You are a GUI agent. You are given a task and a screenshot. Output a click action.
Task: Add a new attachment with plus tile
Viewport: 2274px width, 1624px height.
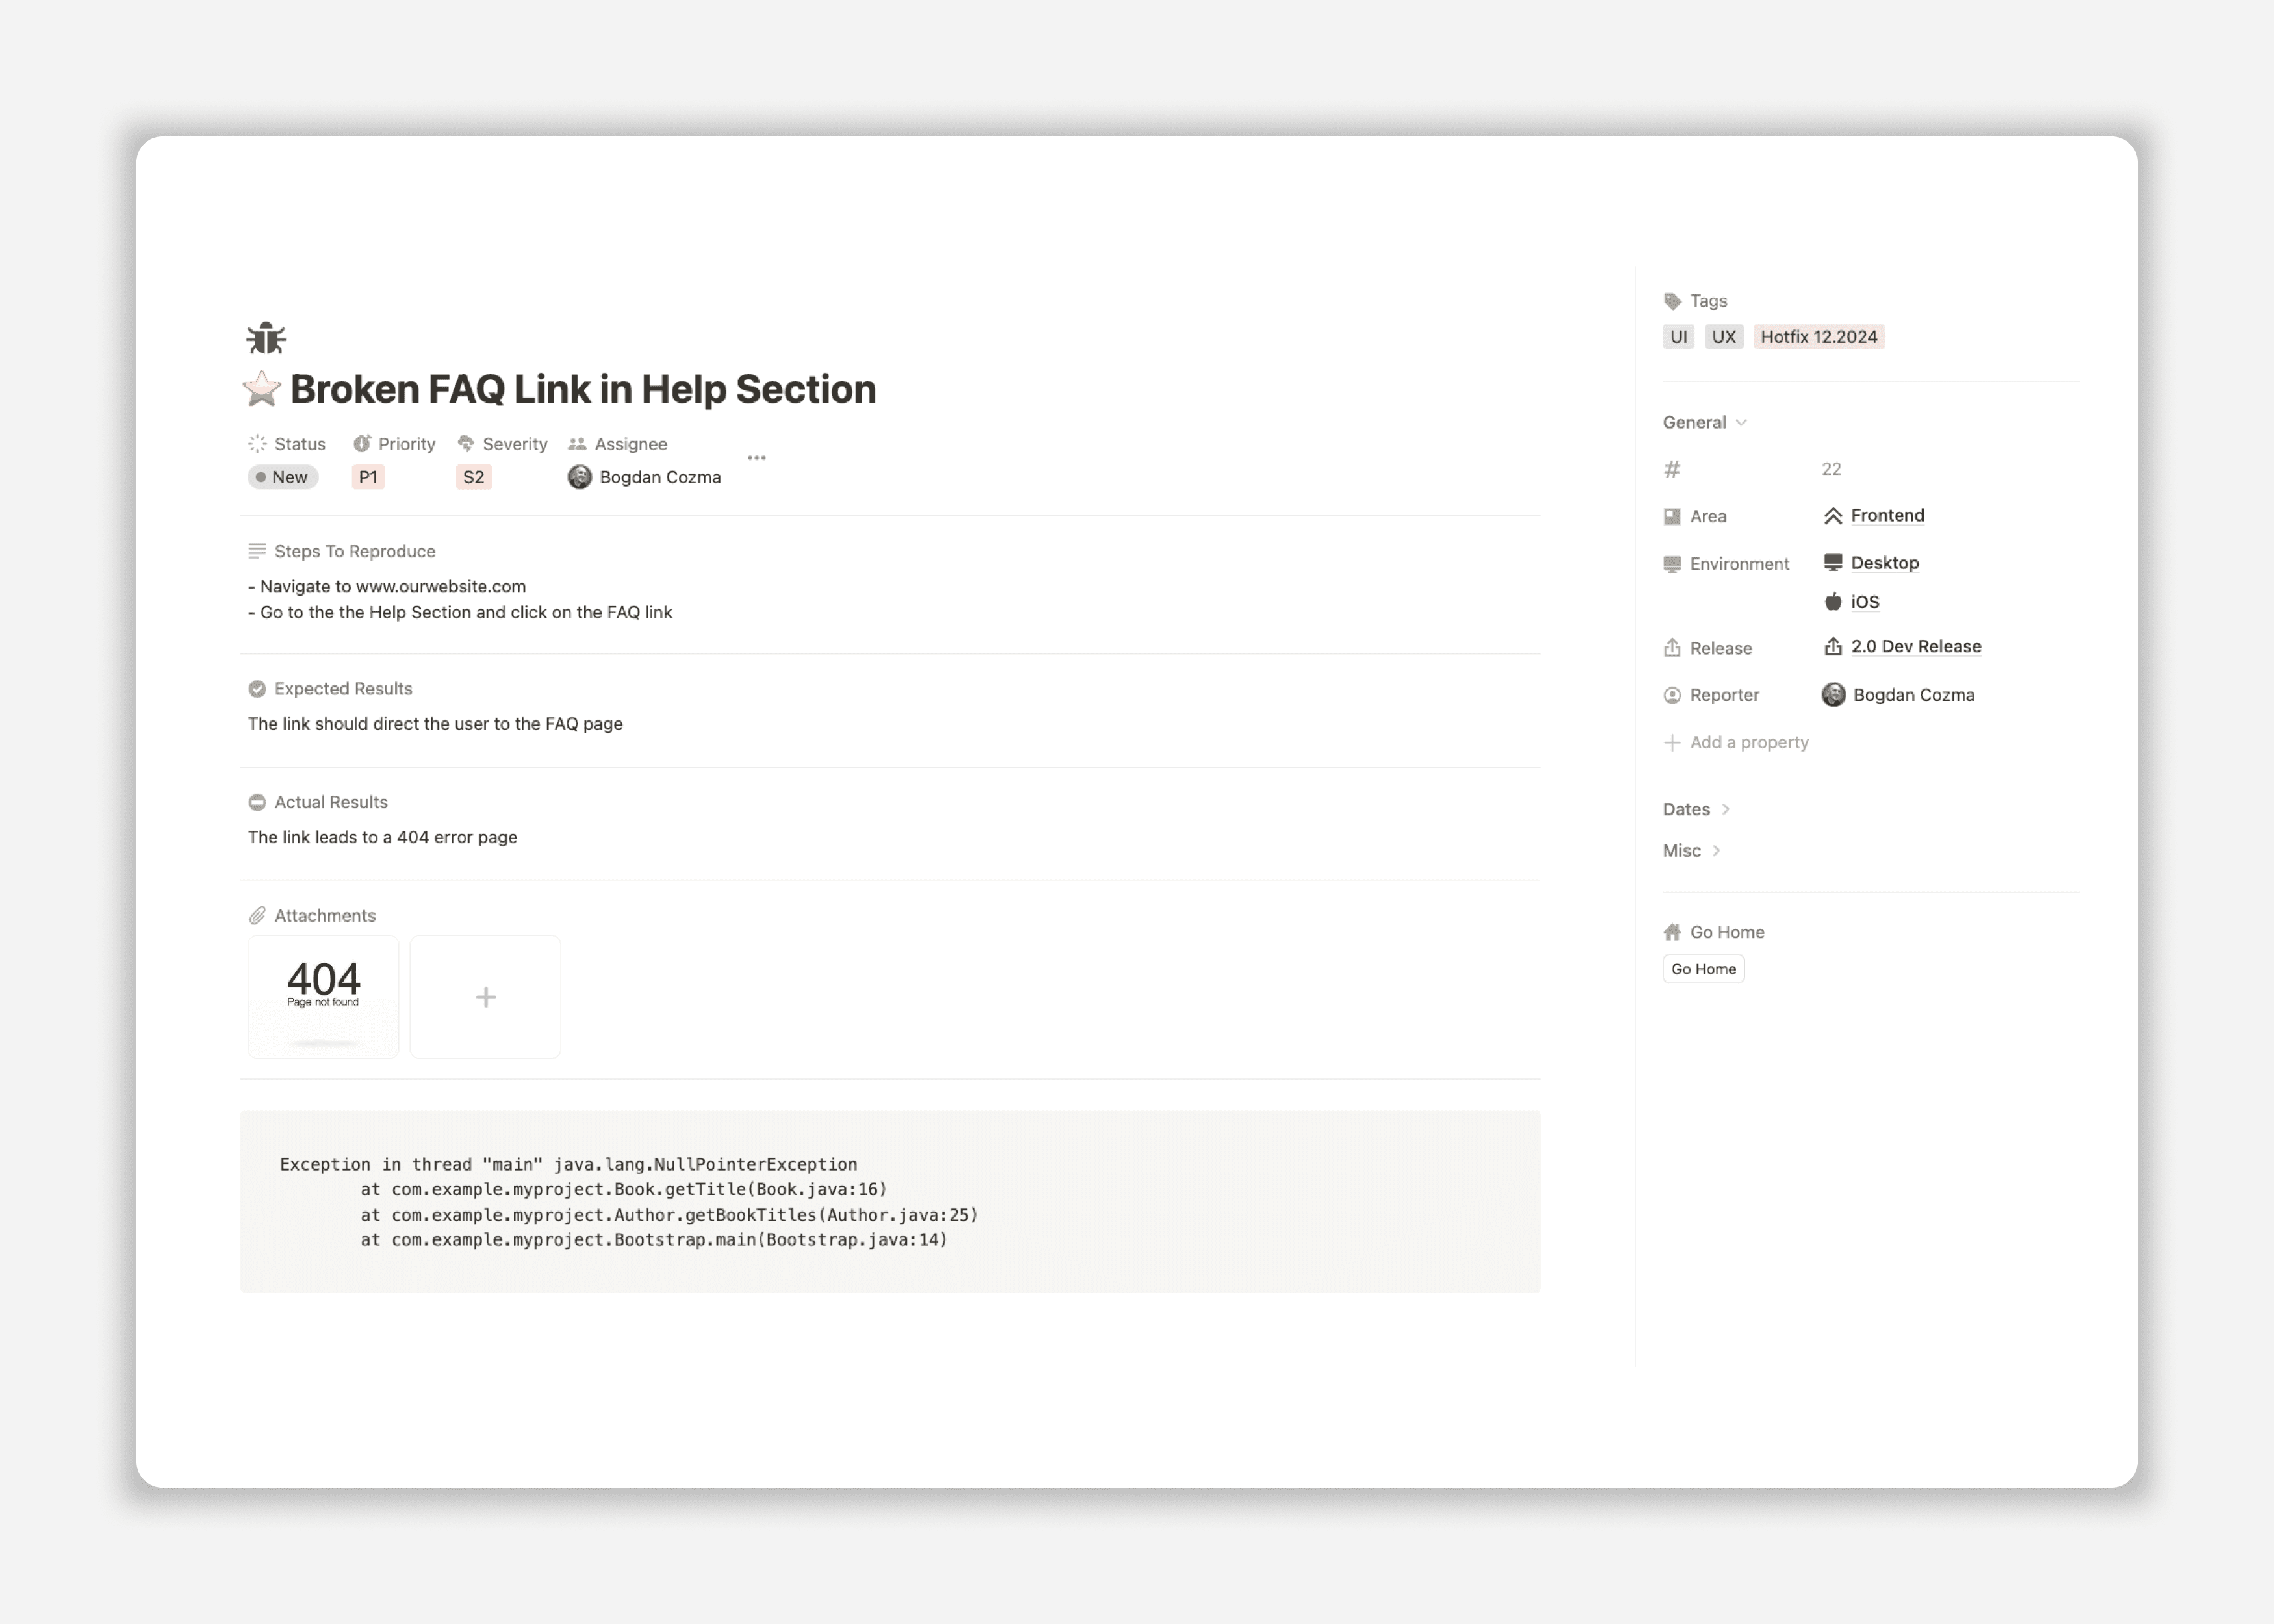[x=485, y=997]
